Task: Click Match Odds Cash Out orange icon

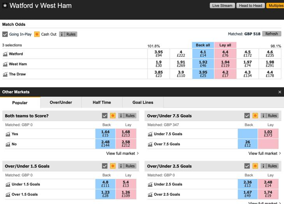Action: pyautogui.click(x=37, y=34)
